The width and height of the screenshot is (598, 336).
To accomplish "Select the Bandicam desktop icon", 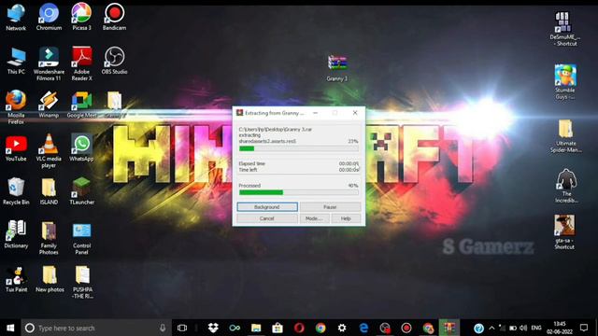I will point(114,17).
